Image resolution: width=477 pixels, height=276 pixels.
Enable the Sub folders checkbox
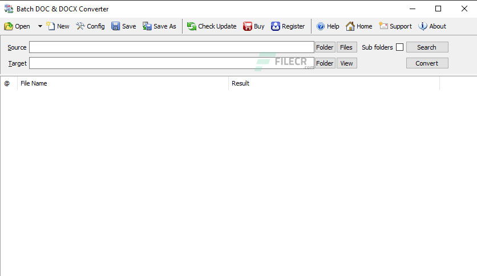[x=400, y=47]
